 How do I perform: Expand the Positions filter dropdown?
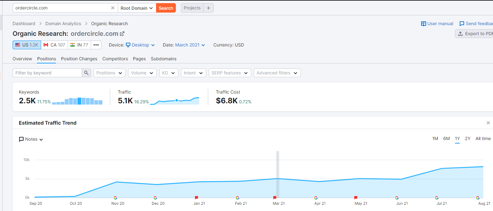[x=110, y=73]
